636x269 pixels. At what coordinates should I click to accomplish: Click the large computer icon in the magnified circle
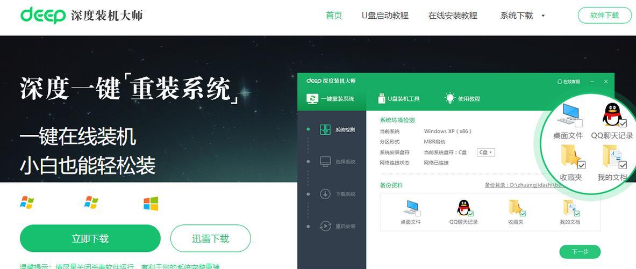point(568,114)
